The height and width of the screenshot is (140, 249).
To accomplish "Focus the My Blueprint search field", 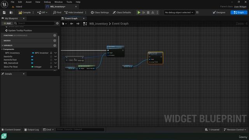I will pyautogui.click(x=35, y=23).
